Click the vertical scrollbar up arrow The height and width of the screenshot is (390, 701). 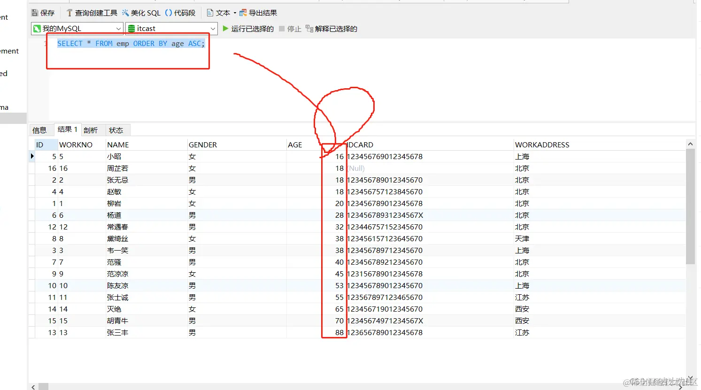(690, 144)
